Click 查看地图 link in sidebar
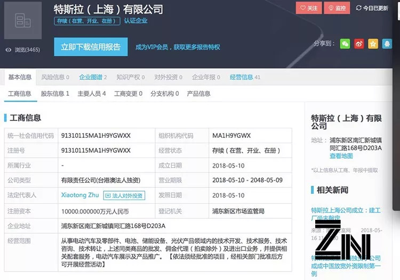This screenshot has width=400, height=280. coord(341,156)
